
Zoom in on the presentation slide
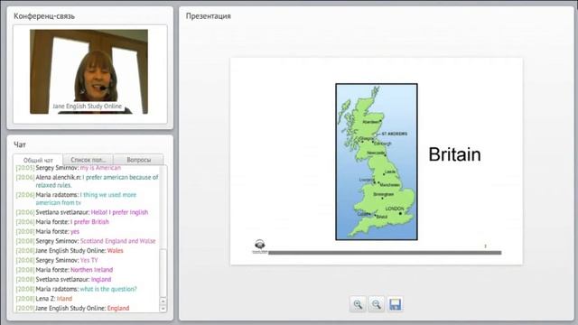[x=358, y=304]
